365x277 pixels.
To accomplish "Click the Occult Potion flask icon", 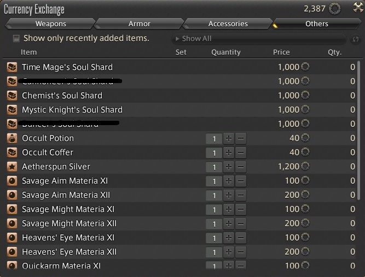I will (x=12, y=138).
